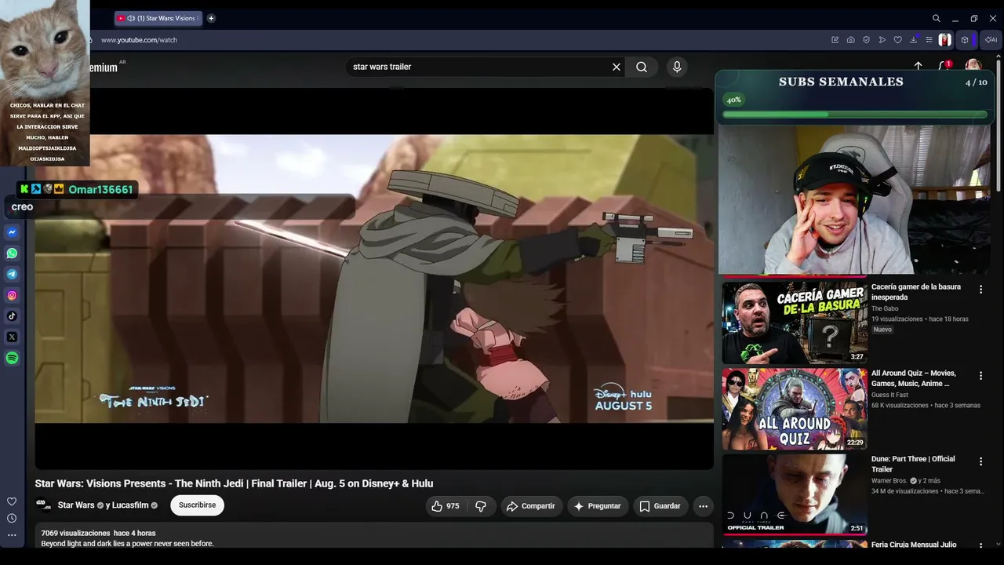This screenshot has width=1004, height=565.
Task: Click 'Warner Bros.' channel name
Action: 890,480
